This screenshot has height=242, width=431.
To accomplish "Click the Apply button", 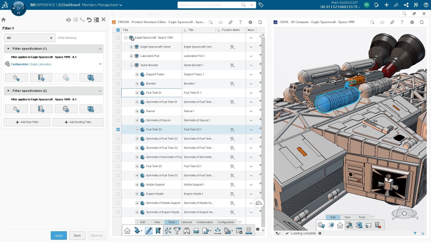I will point(59,235).
